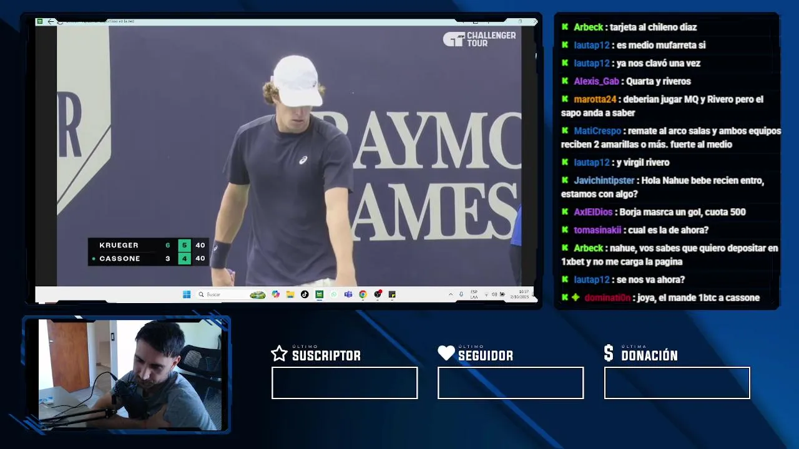
Task: Click 'Borja masrca un gol, cuota 500' message
Action: [x=683, y=212]
